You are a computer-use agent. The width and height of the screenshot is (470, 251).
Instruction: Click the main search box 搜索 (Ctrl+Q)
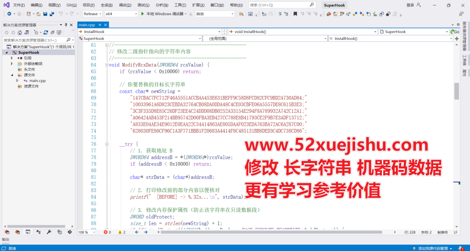coord(282,5)
